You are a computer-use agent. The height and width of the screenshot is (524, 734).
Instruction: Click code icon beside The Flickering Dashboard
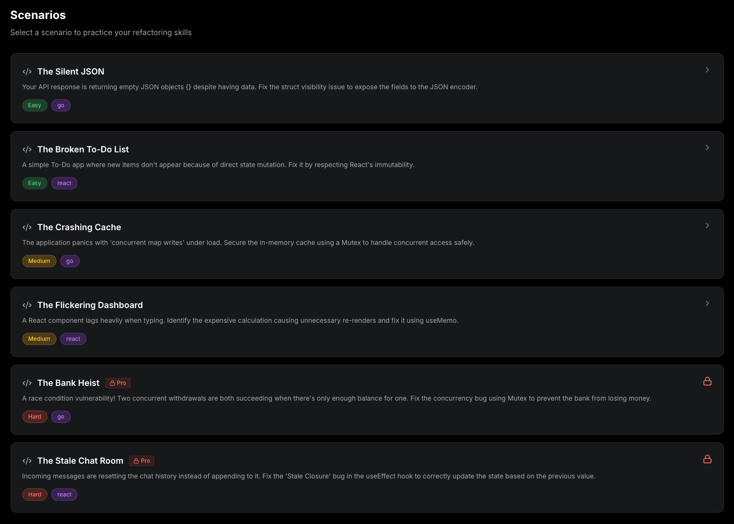tap(27, 305)
